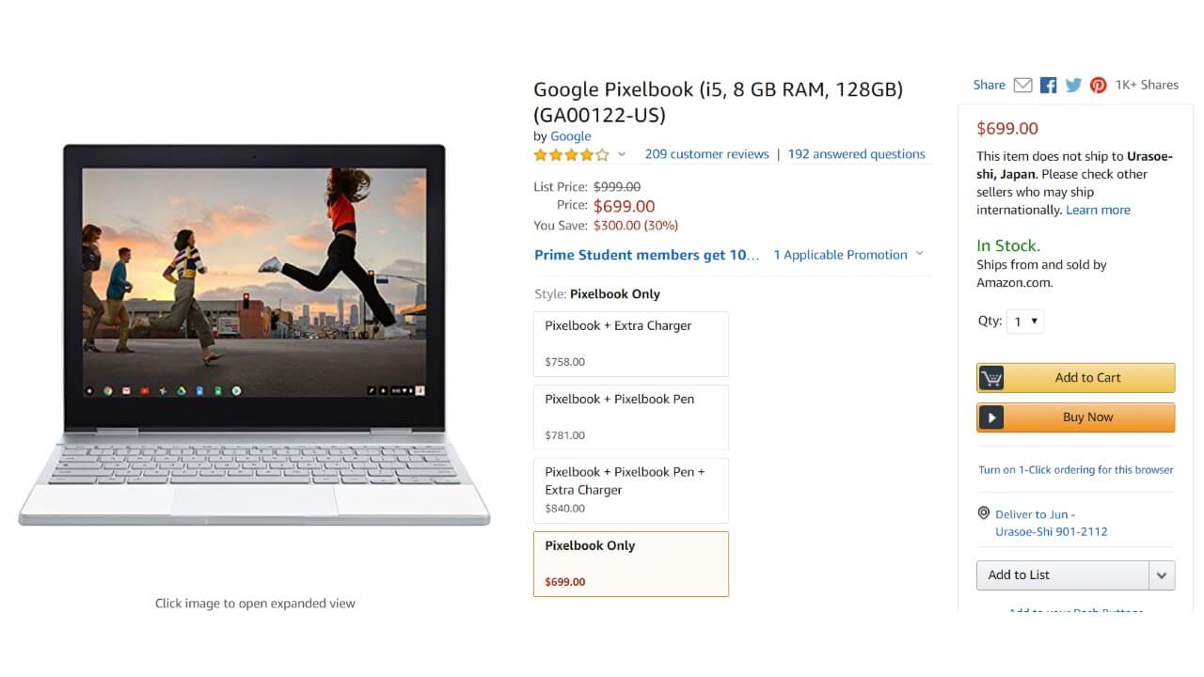Expand the 1 Applicable Promotion chevron
This screenshot has width=1204, height=677.
coord(919,255)
